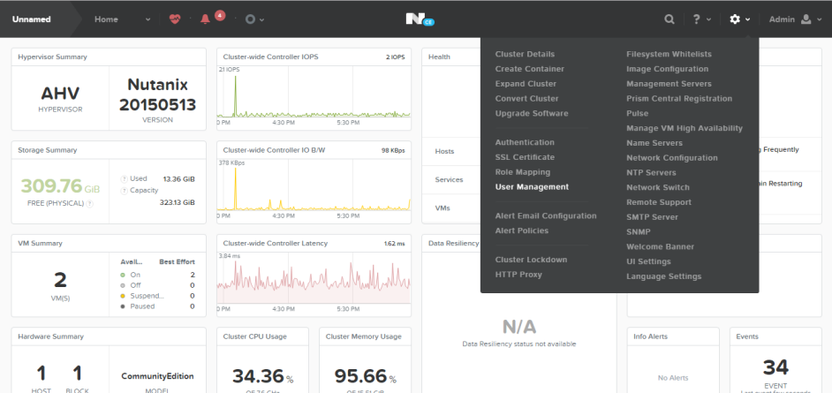Choose SNMP menu entry

click(639, 232)
